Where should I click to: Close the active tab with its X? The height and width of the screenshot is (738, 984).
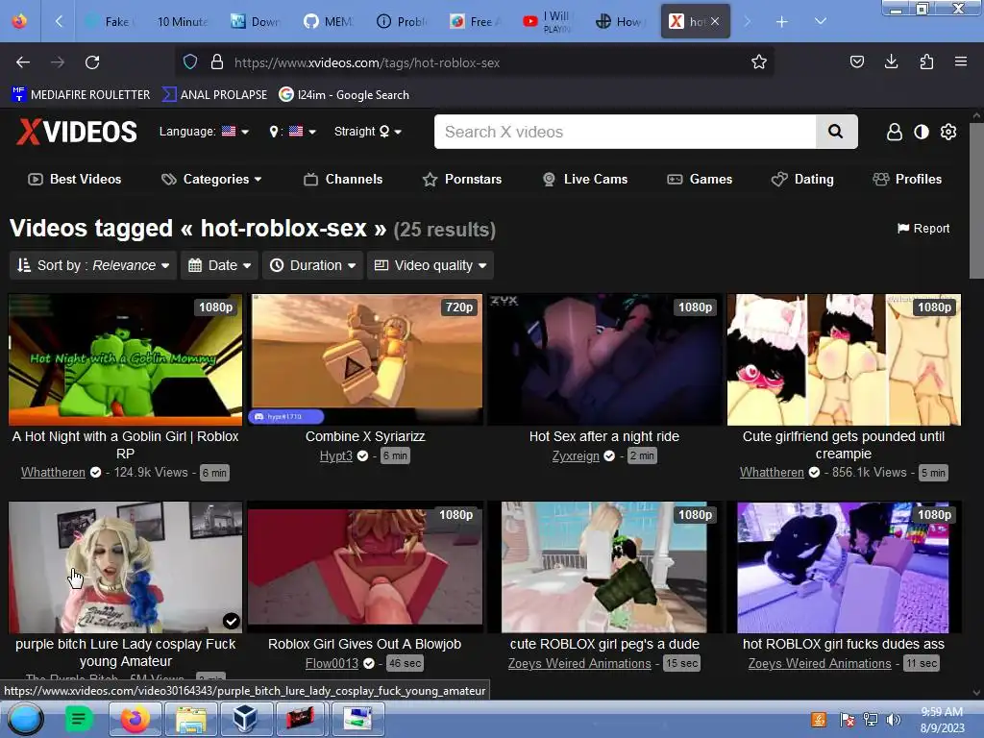point(715,22)
